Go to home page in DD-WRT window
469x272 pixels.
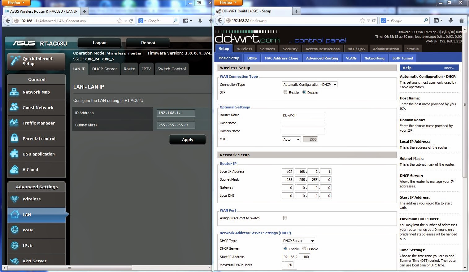click(462, 20)
